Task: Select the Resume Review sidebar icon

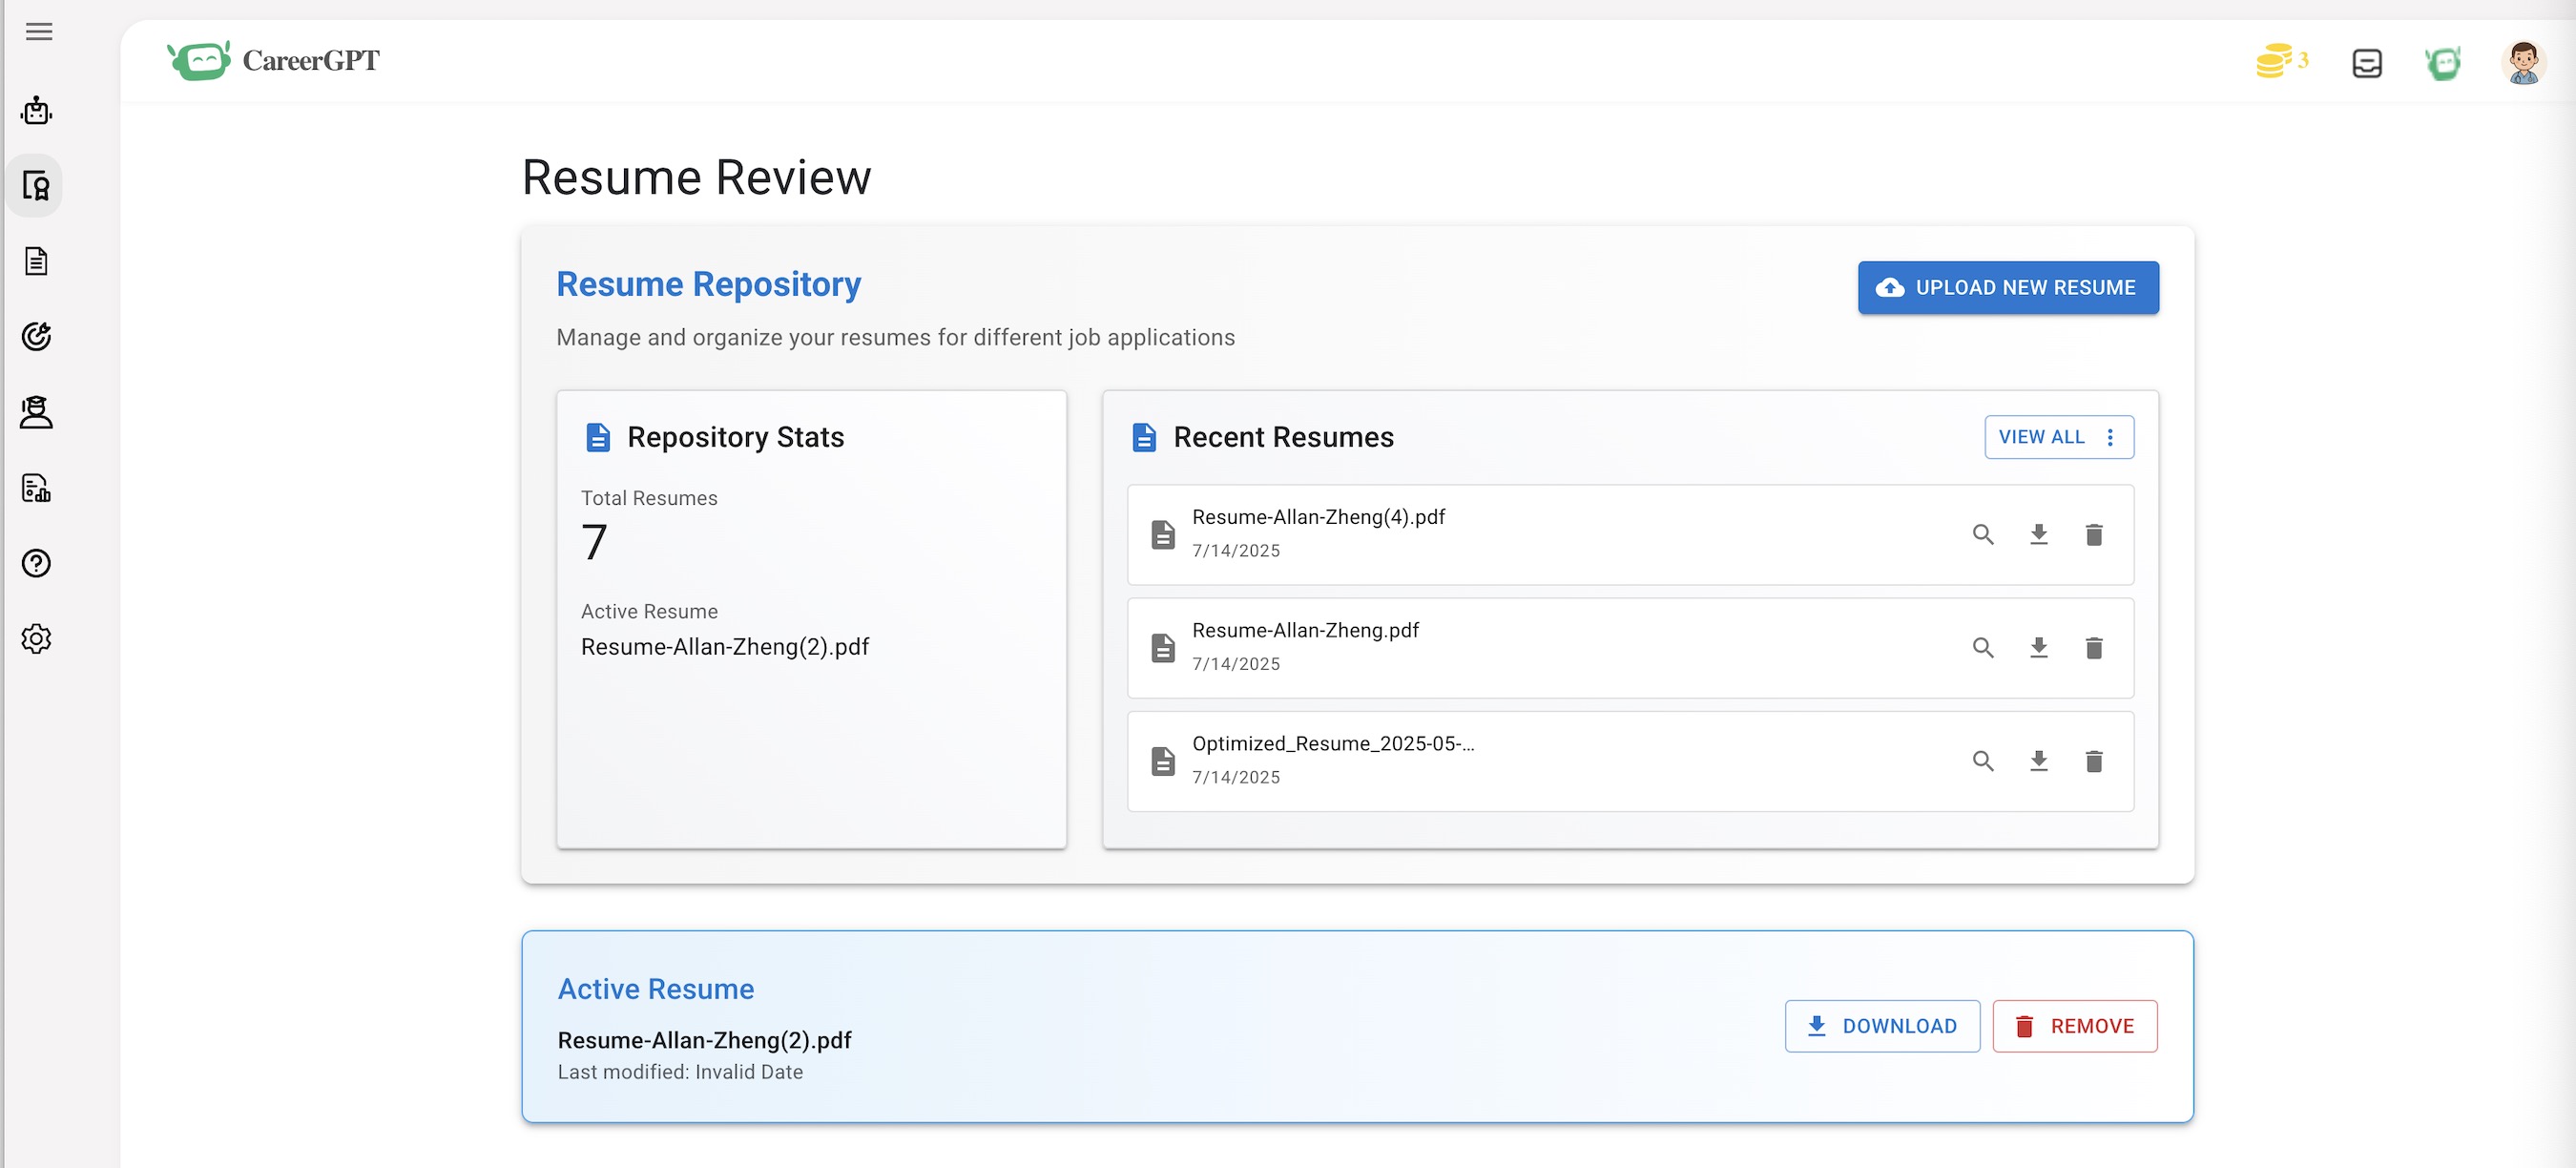Action: tap(37, 185)
